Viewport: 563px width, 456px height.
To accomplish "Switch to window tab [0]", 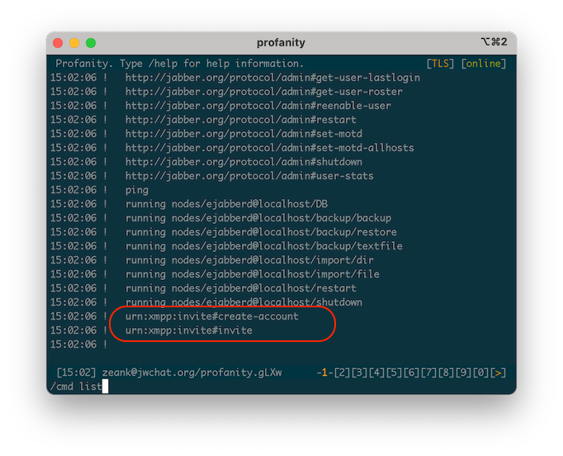I will point(480,373).
